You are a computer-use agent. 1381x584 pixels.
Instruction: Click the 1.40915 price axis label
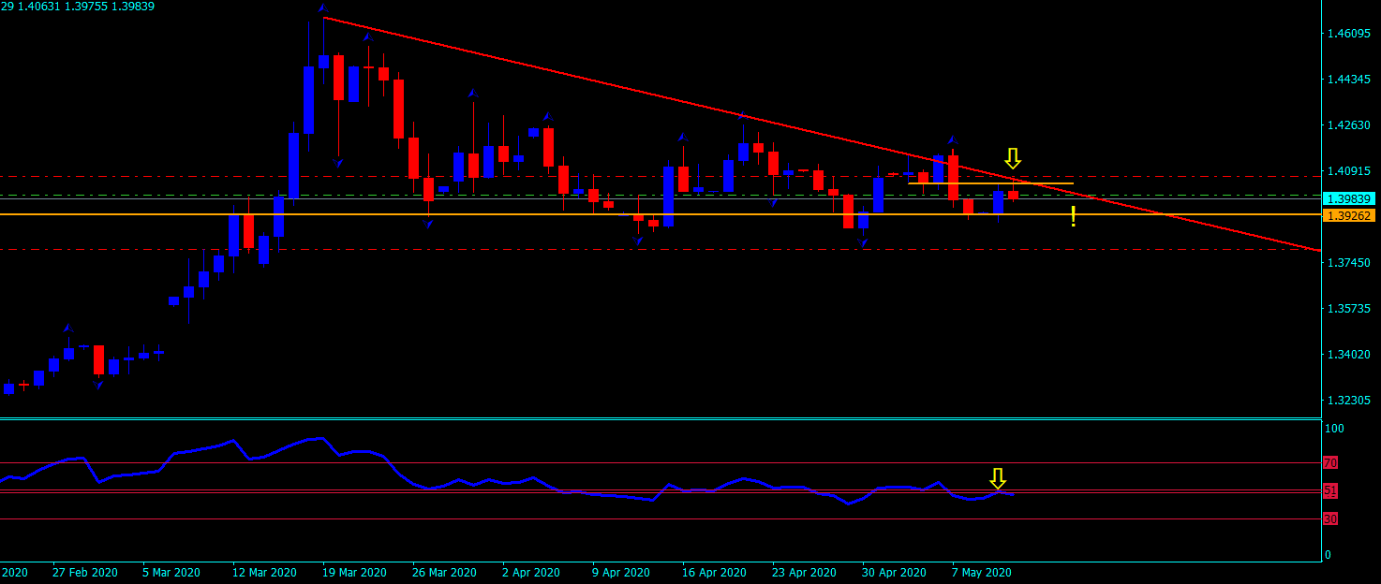(x=1350, y=171)
